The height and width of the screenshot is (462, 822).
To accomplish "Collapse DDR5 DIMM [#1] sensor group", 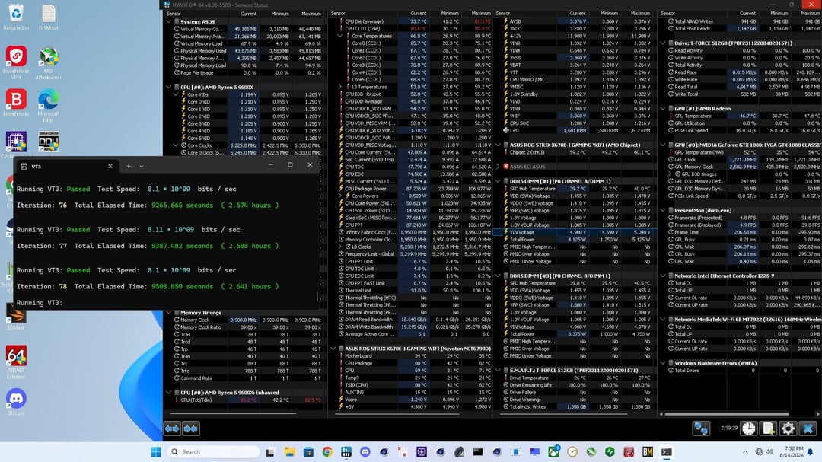I will 498,181.
